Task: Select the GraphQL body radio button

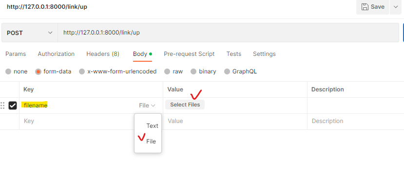Action: click(227, 71)
